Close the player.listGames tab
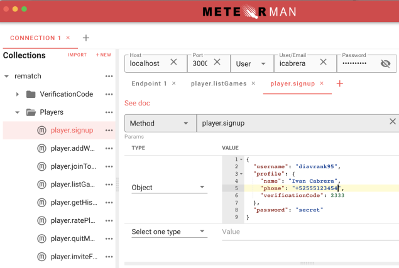Viewport: 399px width, 268px height. coord(253,83)
